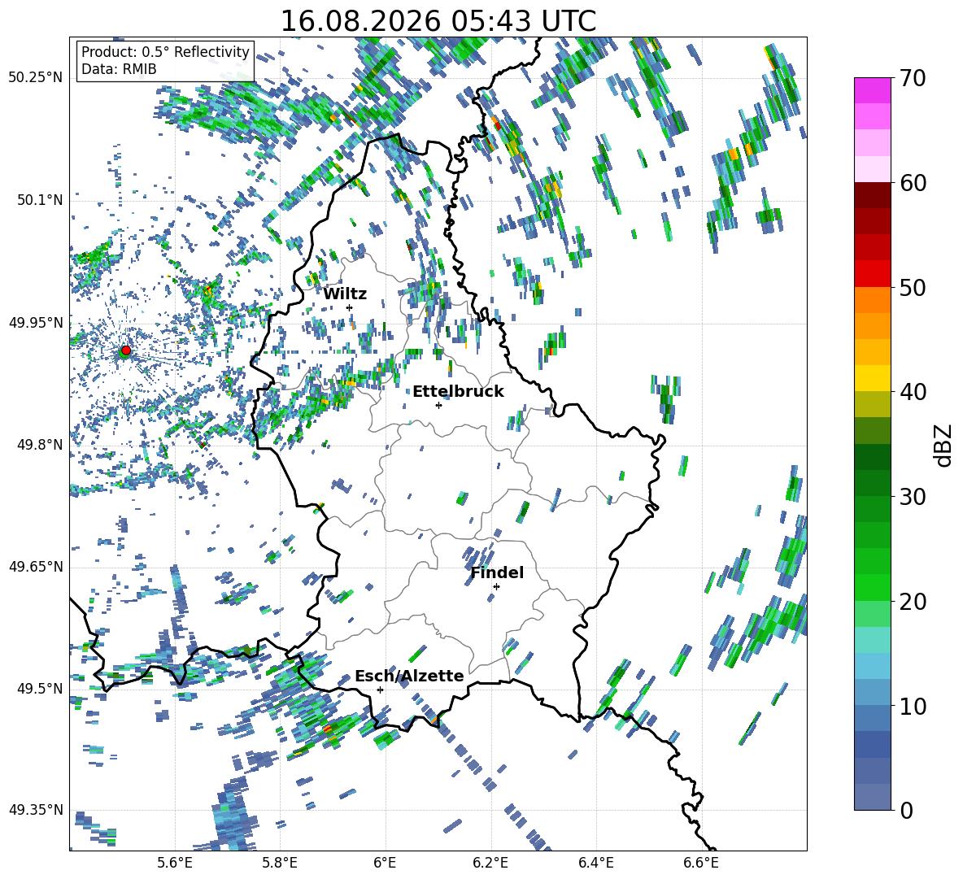963x879 pixels.
Task: Click the dark red segment below 60 dBZ
Action: pos(872,195)
